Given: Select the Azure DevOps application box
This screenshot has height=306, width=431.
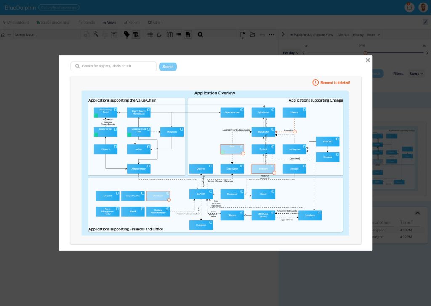Looking at the screenshot, I should coord(133,196).
